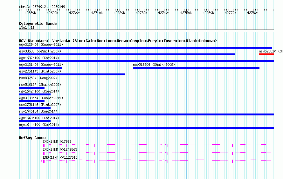Open the ENOX1|NM_001242863 transcript label

tap(60, 149)
